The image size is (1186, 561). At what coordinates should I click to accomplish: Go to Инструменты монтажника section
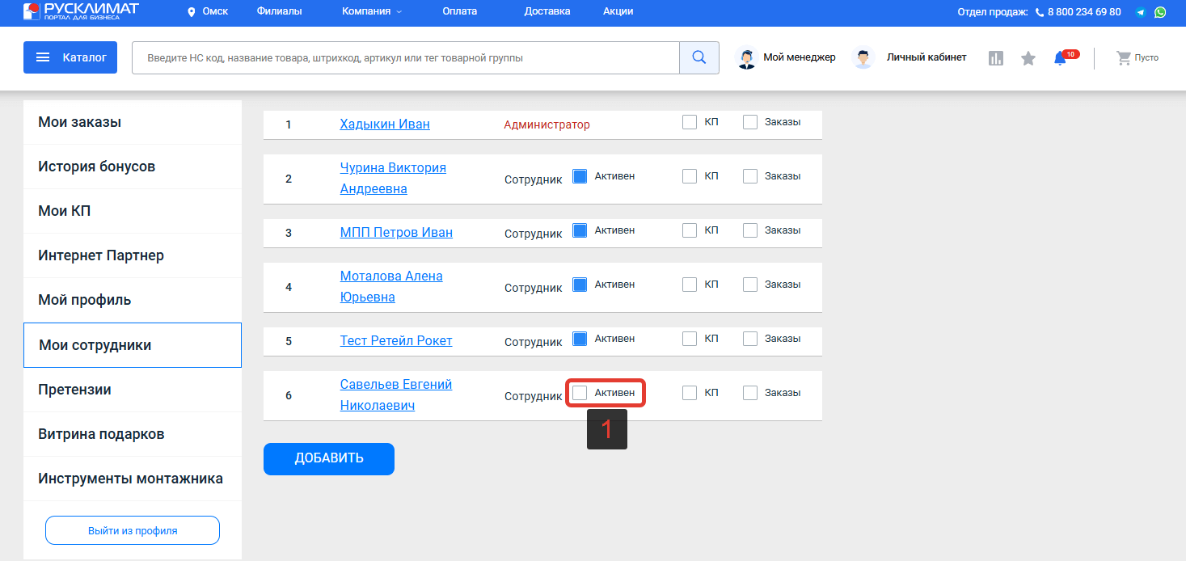[x=133, y=479]
